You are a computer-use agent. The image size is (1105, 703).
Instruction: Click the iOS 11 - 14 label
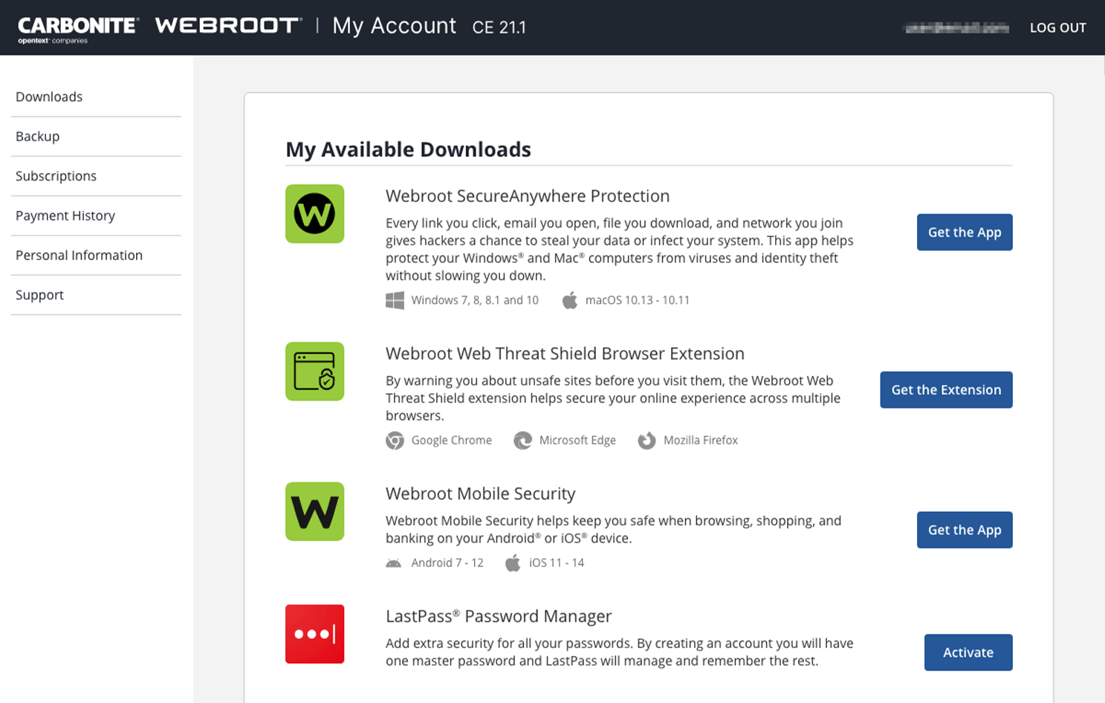(557, 563)
